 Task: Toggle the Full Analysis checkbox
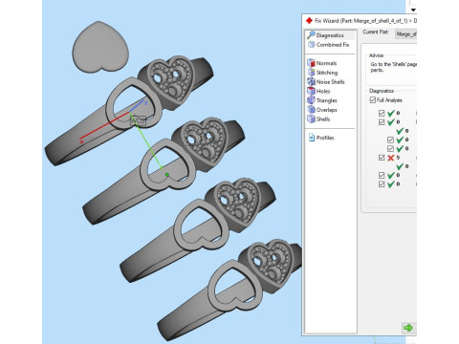pos(373,100)
